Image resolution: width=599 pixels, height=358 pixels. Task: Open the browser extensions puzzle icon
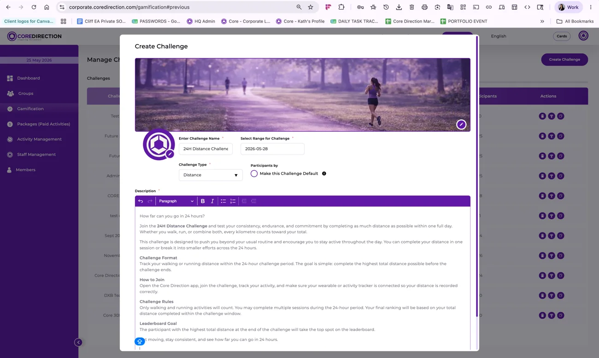click(341, 7)
